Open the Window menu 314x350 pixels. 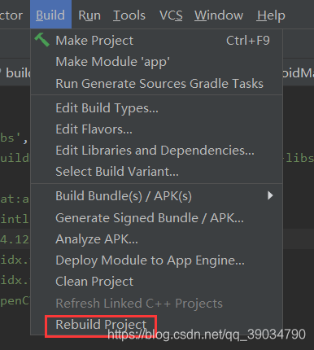click(219, 15)
